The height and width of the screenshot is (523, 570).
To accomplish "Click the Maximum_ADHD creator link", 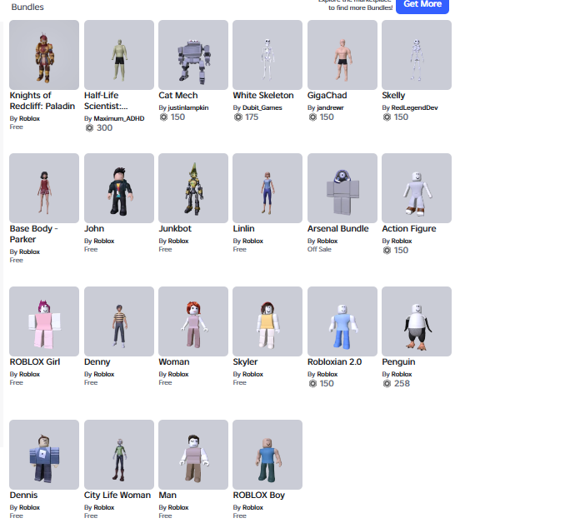I will (119, 118).
